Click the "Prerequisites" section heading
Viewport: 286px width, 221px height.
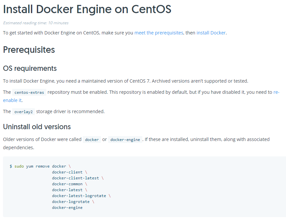tap(29, 50)
